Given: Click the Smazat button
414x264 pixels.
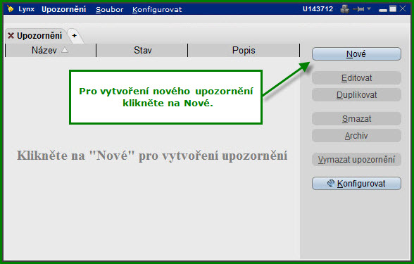Looking at the screenshot, I should click(x=356, y=119).
